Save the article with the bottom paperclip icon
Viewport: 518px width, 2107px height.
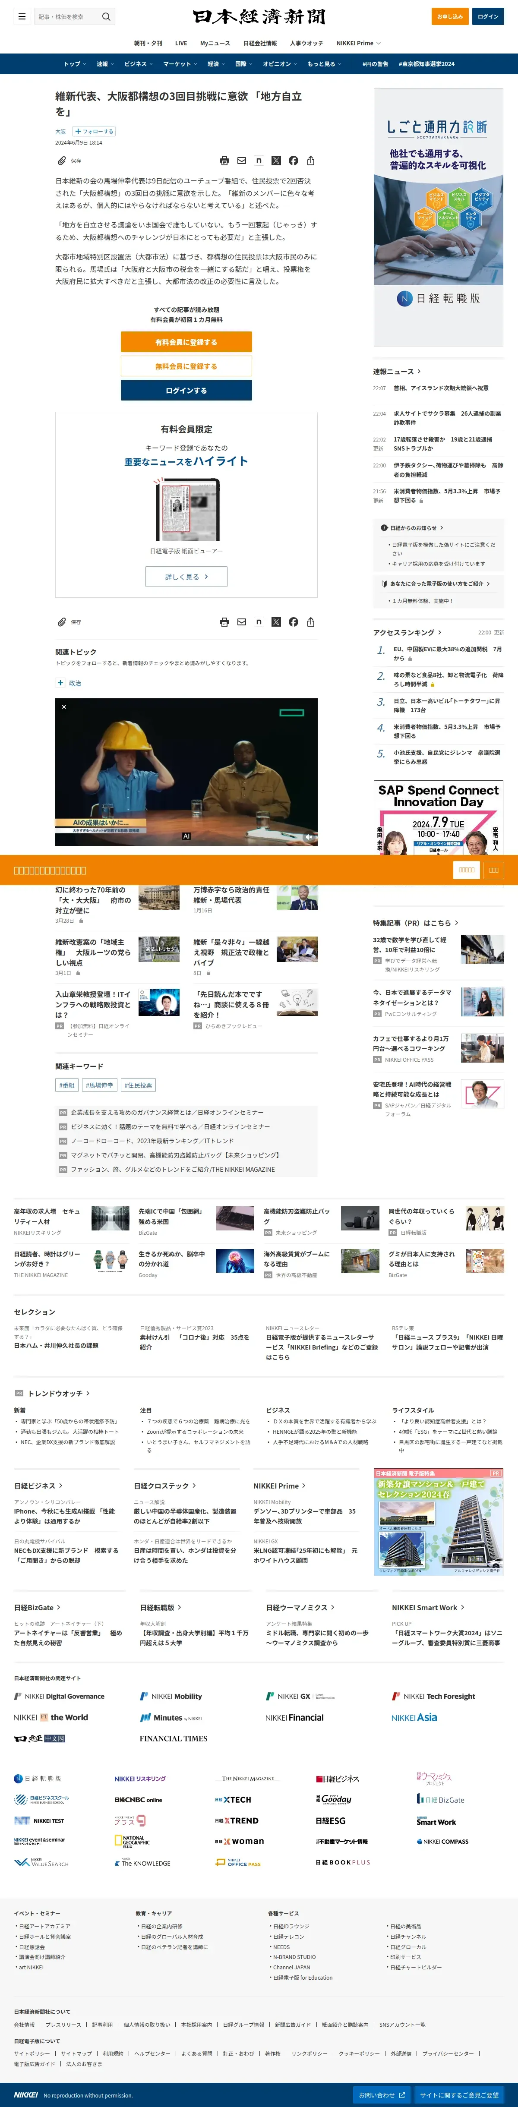(61, 622)
